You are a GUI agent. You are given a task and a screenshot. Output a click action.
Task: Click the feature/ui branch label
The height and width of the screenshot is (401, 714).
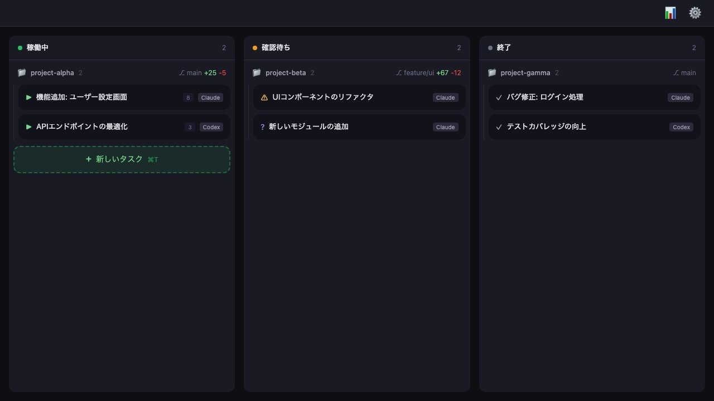click(418, 73)
